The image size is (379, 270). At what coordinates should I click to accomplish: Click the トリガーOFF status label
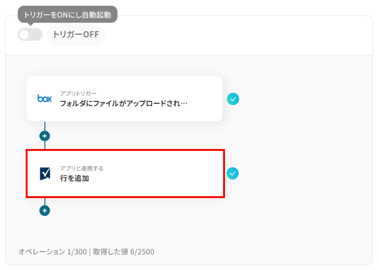coord(76,35)
